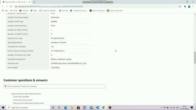Open the Apps bookmark shortcut

click(5, 11)
